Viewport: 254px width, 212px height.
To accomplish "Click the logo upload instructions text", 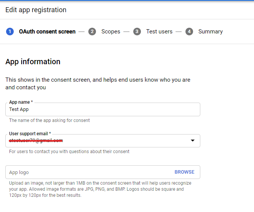I will click(x=100, y=189).
